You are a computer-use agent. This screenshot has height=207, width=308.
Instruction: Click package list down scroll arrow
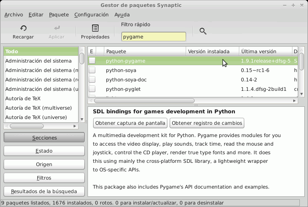301,94
